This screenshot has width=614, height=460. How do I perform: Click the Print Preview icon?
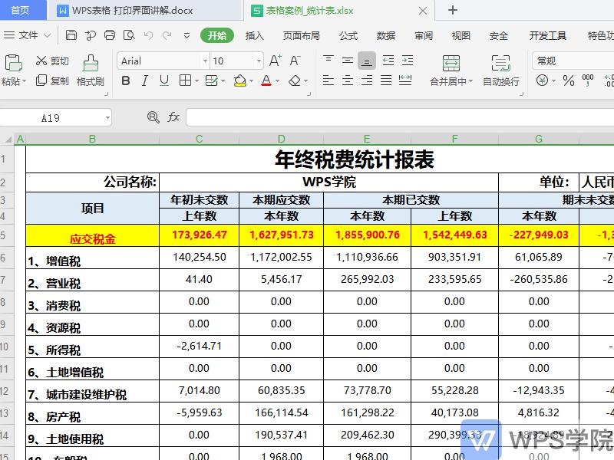(127, 34)
